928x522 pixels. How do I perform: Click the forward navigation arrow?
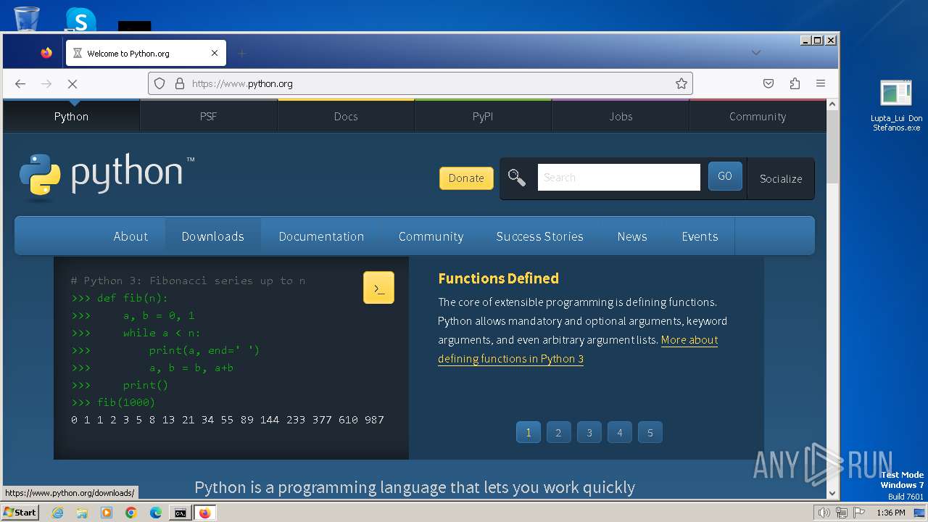[x=46, y=83]
